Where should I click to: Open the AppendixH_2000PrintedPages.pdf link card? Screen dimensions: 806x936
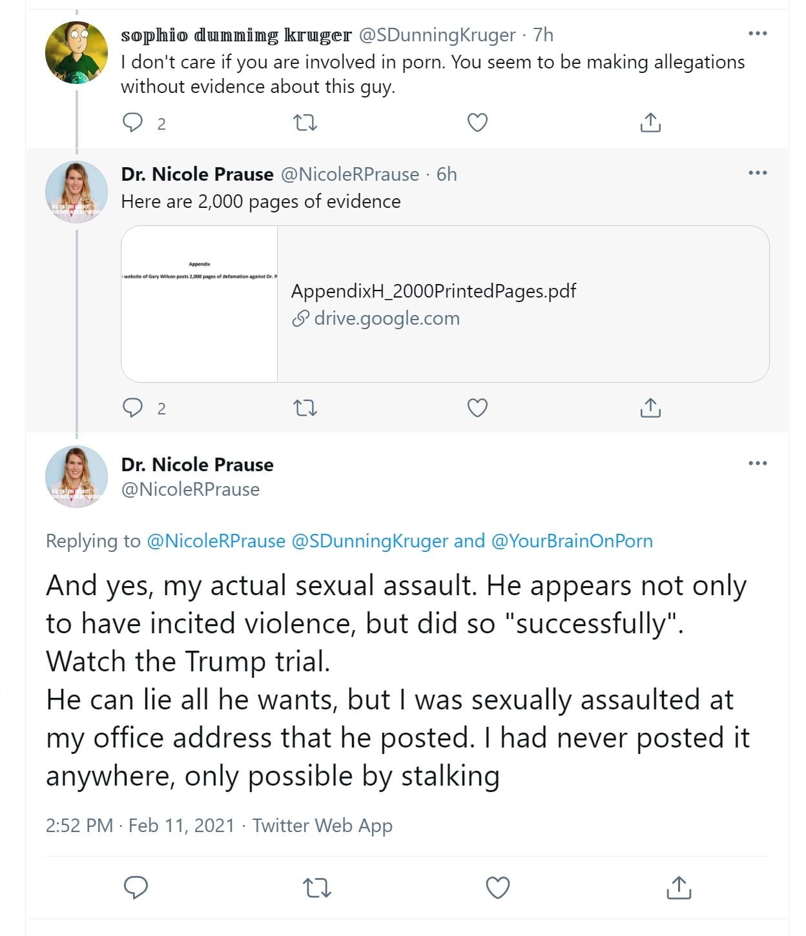pyautogui.click(x=433, y=291)
